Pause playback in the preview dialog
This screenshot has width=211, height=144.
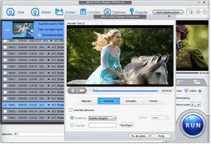[72, 91]
